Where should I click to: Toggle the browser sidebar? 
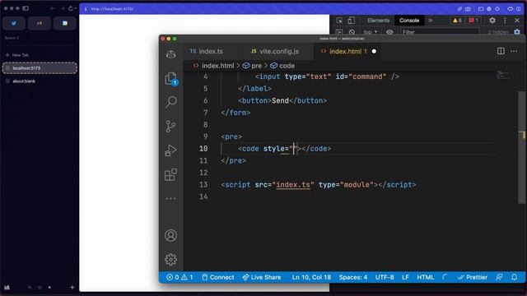26,8
